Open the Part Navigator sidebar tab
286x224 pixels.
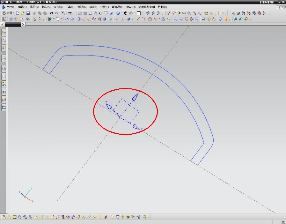tap(4, 40)
